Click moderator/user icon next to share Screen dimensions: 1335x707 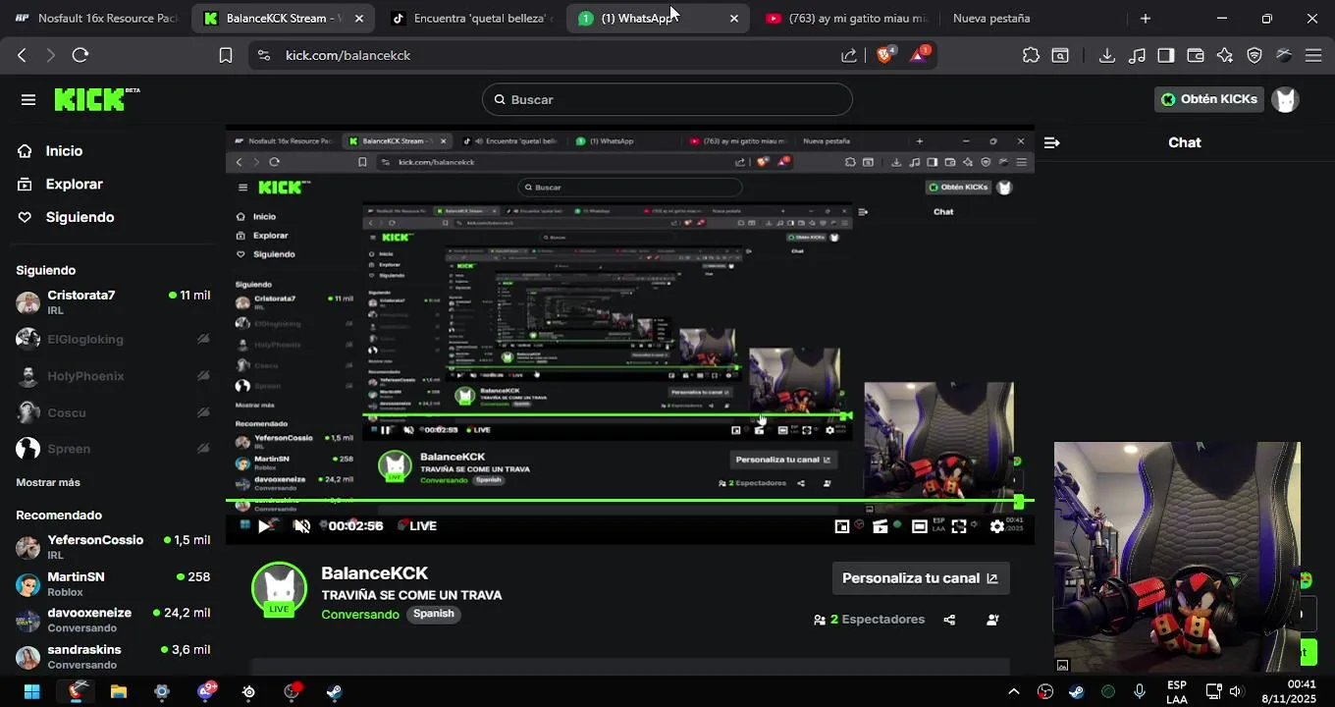[992, 620]
